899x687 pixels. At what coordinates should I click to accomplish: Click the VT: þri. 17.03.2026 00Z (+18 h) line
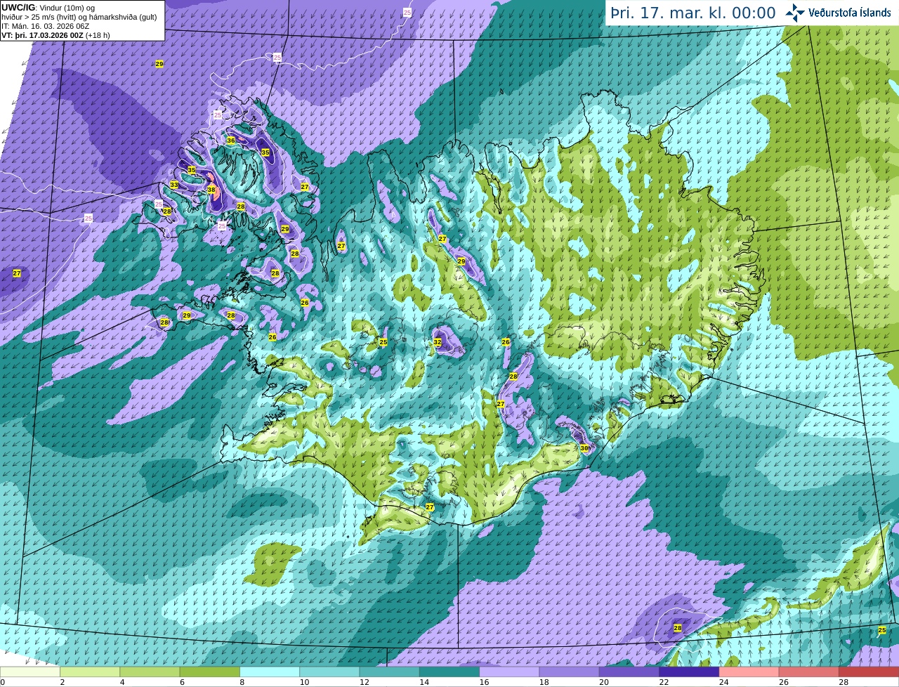pyautogui.click(x=55, y=35)
